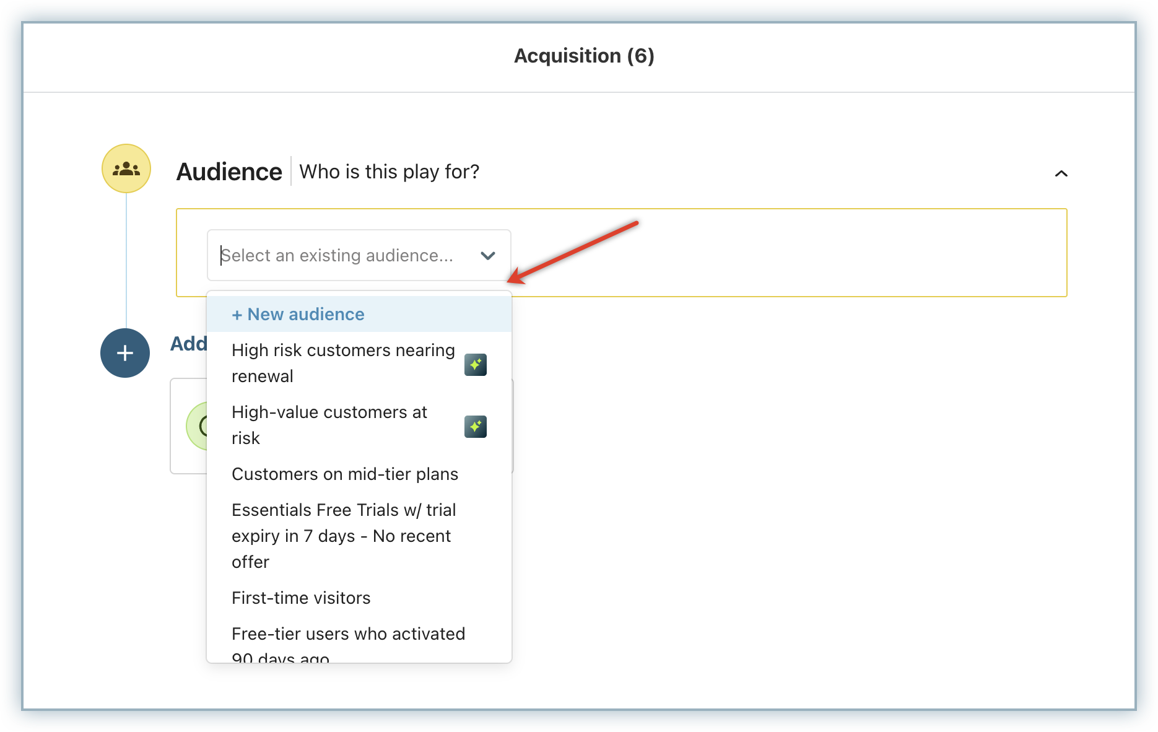Click the 'Add' link text

[188, 344]
